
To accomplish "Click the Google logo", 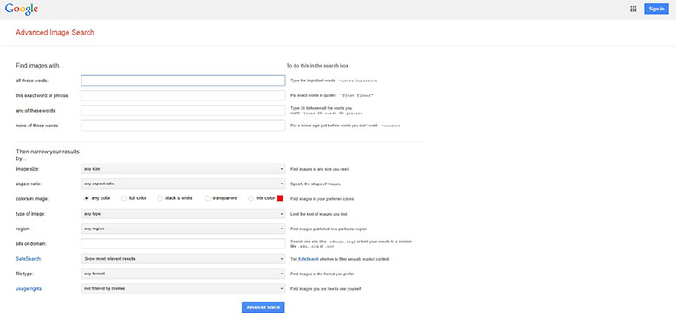I will (22, 9).
